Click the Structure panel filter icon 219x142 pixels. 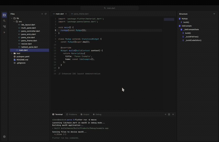[x=214, y=14]
